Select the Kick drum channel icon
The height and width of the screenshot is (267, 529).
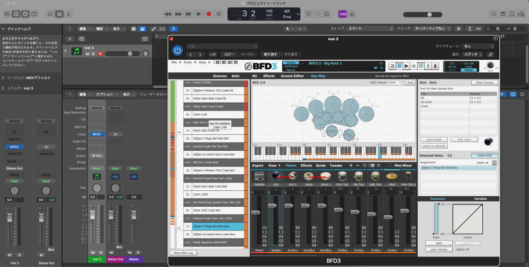(275, 176)
